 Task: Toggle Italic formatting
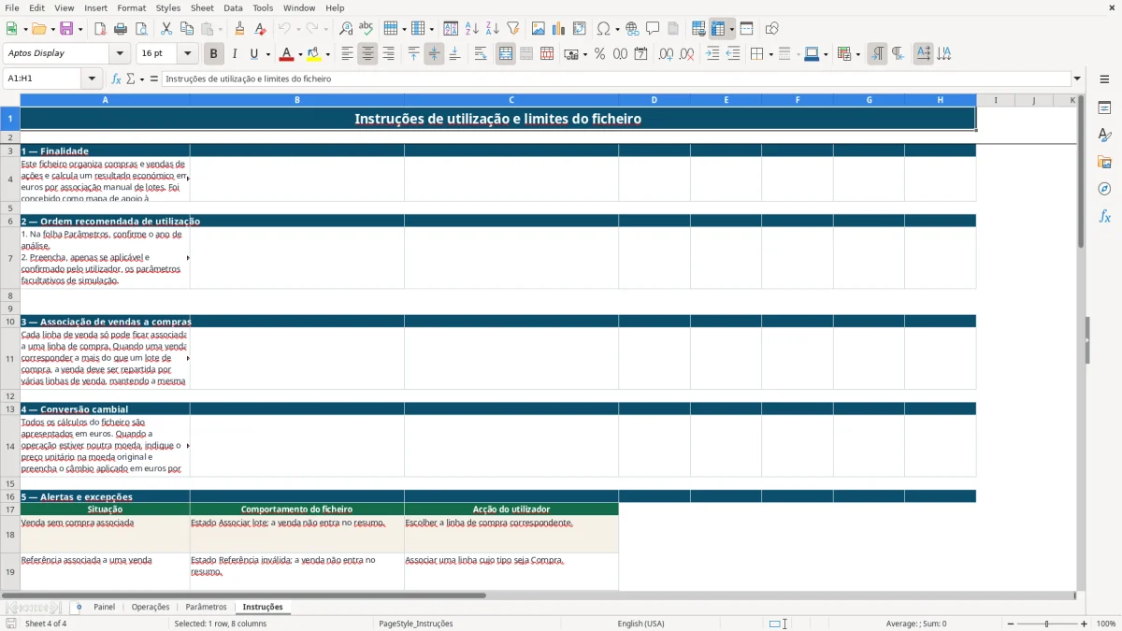[x=234, y=54]
